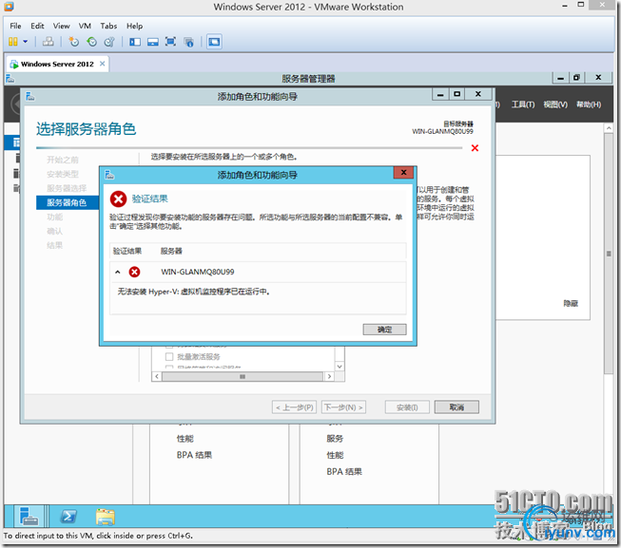Enter full screen mode
Image resolution: width=621 pixels, height=548 pixels.
tap(170, 42)
